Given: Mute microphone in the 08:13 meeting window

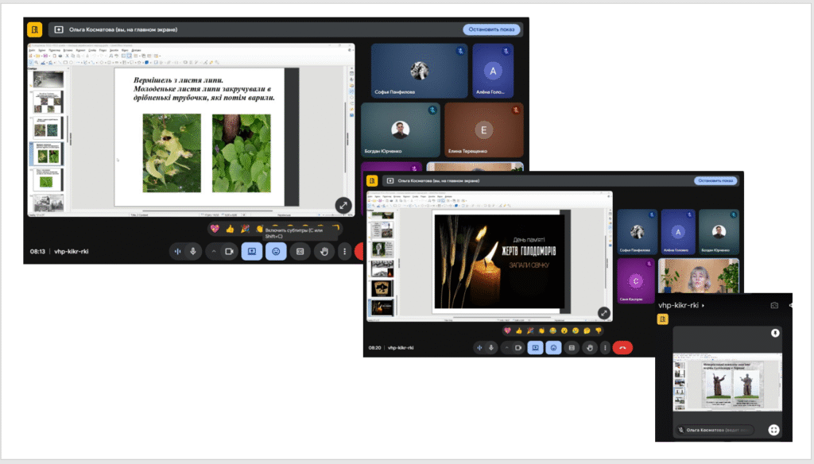Looking at the screenshot, I should (x=192, y=251).
